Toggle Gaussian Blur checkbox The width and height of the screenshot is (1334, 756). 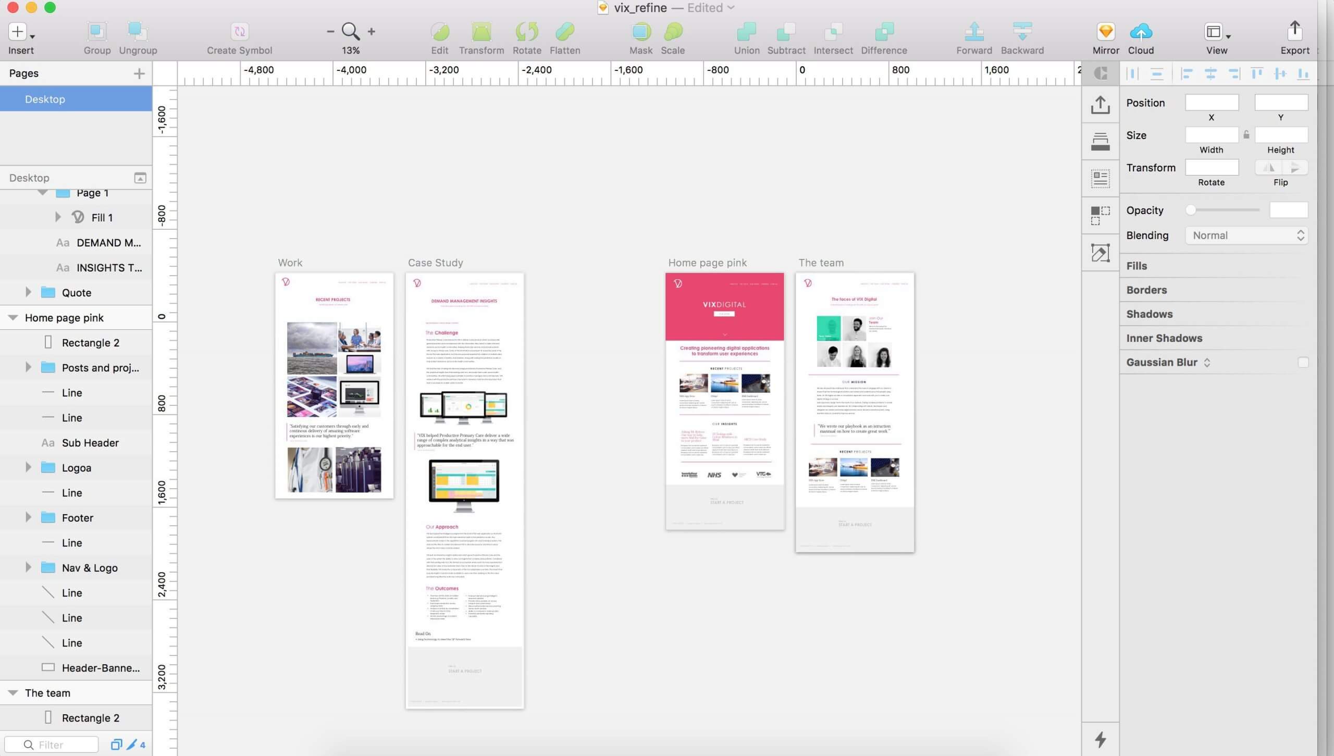pyautogui.click(x=1304, y=361)
